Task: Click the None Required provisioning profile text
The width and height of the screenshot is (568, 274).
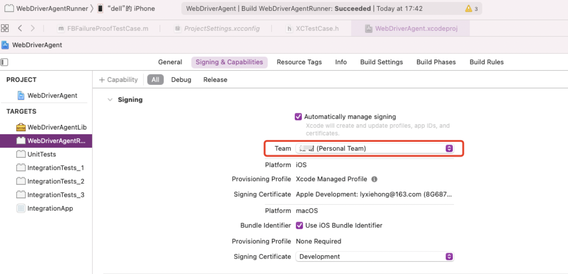Action: click(x=319, y=241)
